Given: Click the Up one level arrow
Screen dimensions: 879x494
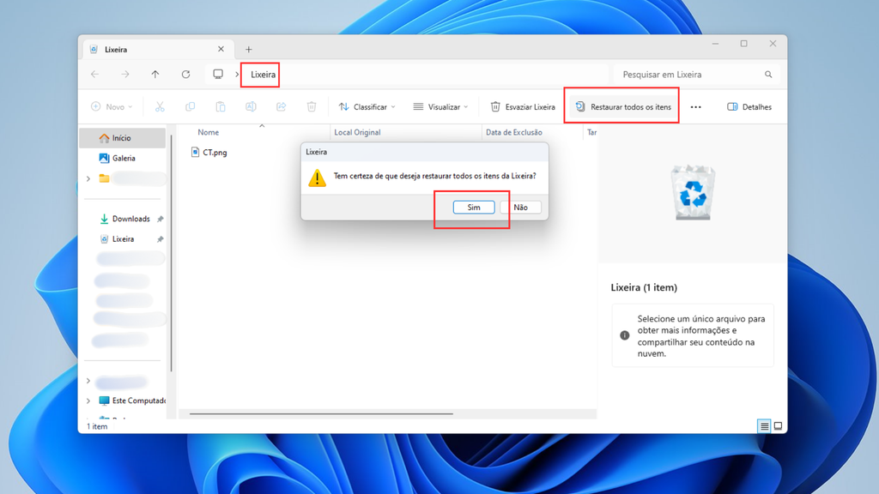Looking at the screenshot, I should pyautogui.click(x=155, y=74).
